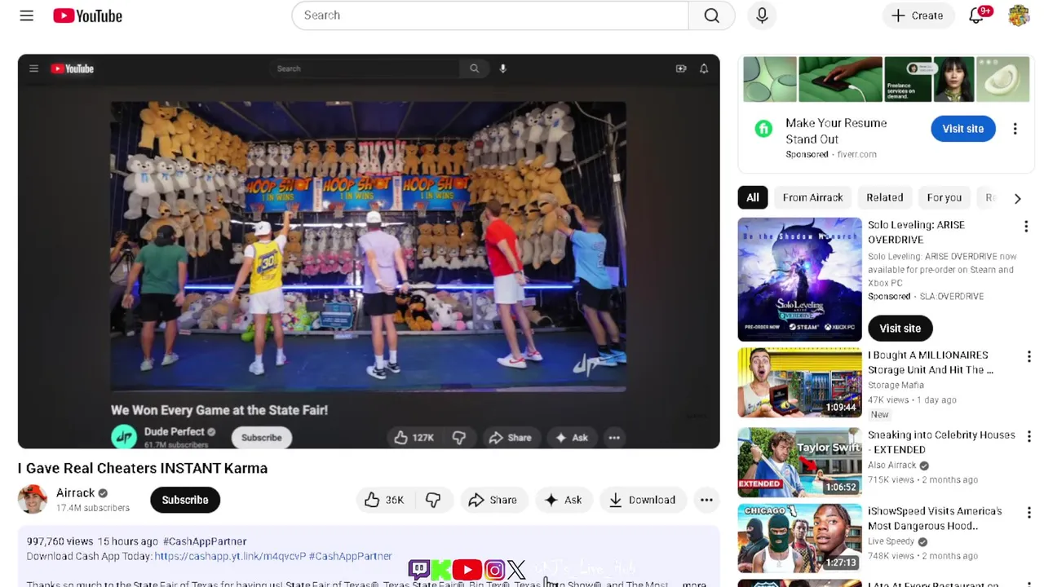This screenshot has height=587, width=1044.
Task: Open the Create menu
Action: click(918, 15)
